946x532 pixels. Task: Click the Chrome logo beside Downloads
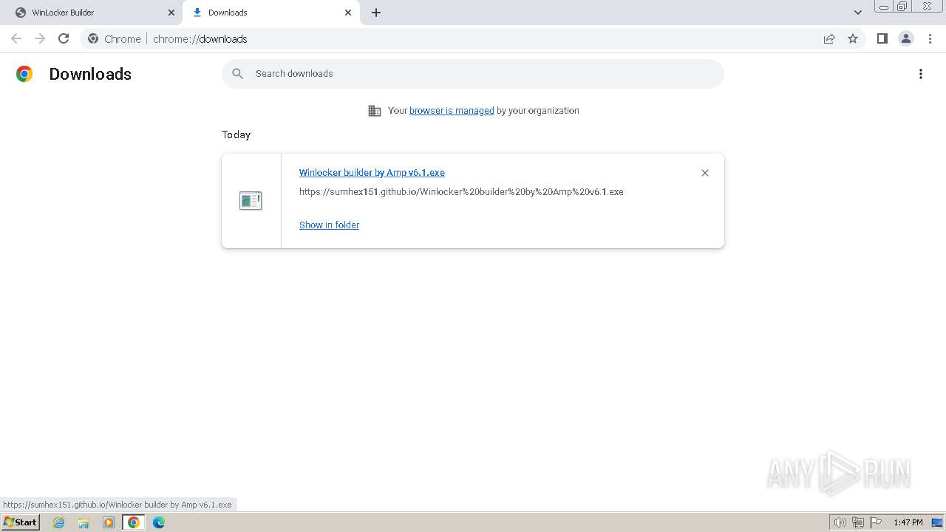click(x=24, y=74)
